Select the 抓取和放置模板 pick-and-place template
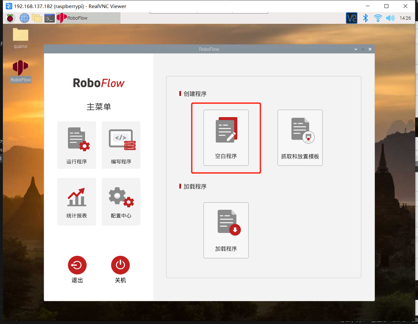 click(300, 138)
